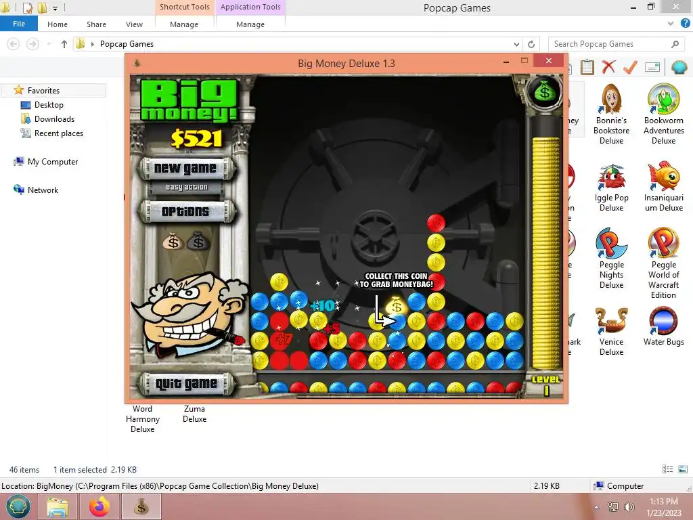693x520 pixels.
Task: Open the explorer help icon
Action: tap(685, 24)
